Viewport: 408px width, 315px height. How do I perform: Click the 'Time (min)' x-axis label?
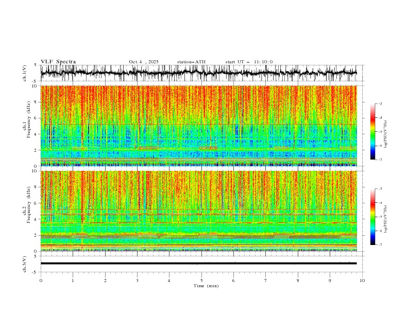[x=206, y=286]
